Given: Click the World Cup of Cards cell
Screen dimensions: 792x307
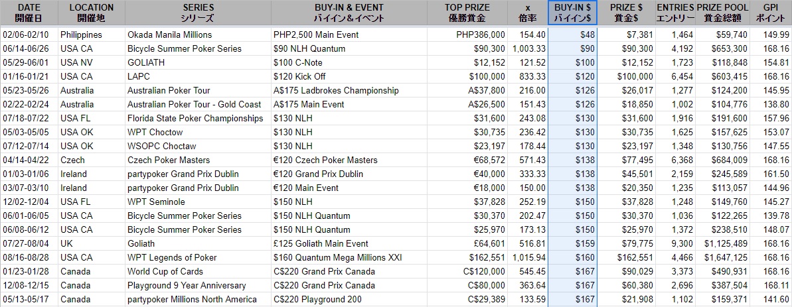Looking at the screenshot, I should pos(198,272).
